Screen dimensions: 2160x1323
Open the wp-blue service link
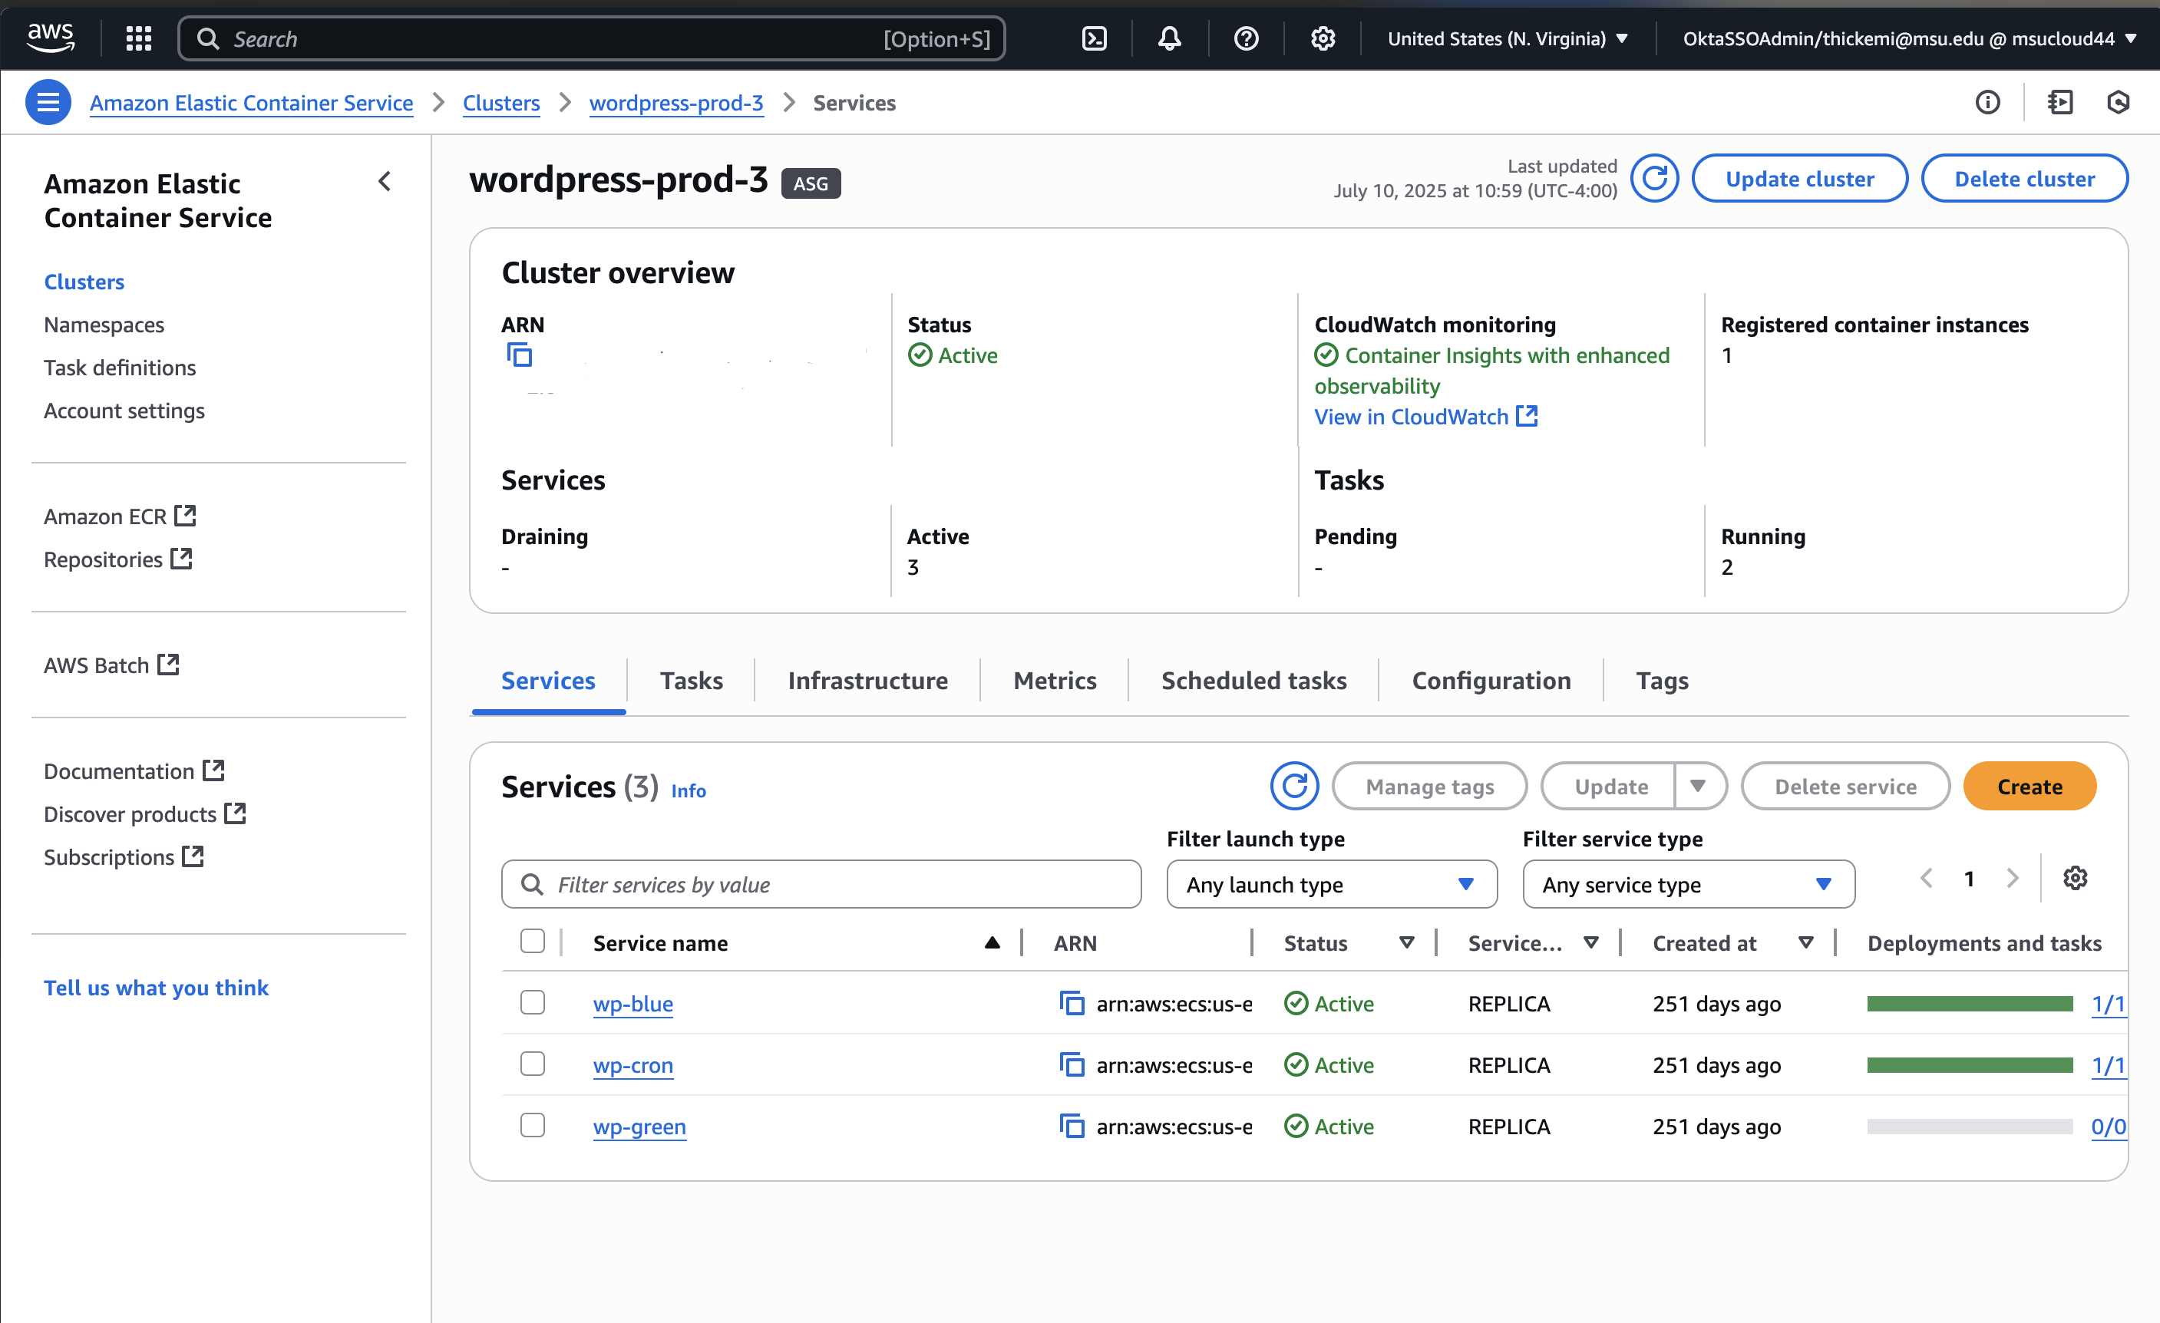(632, 1003)
